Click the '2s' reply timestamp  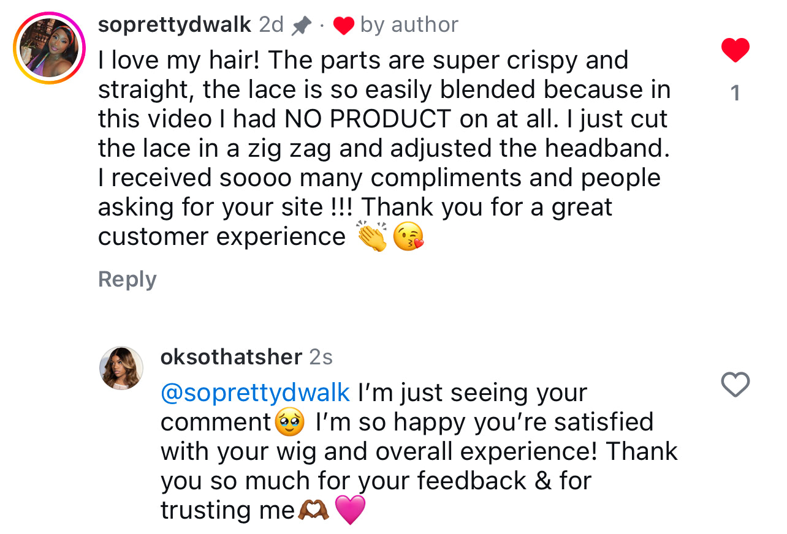tap(321, 357)
